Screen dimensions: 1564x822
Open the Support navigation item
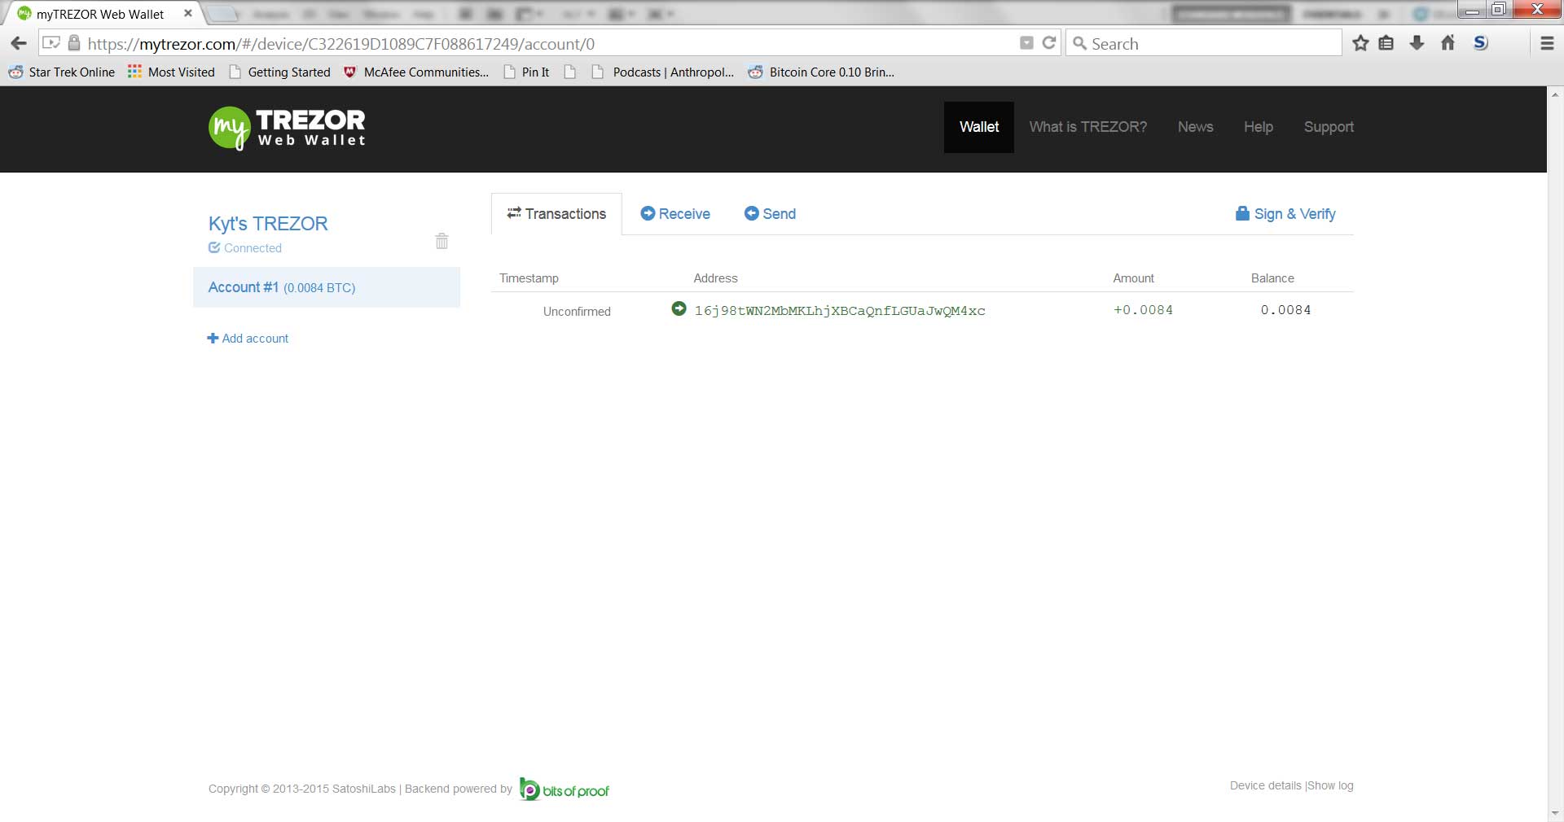pyautogui.click(x=1329, y=127)
